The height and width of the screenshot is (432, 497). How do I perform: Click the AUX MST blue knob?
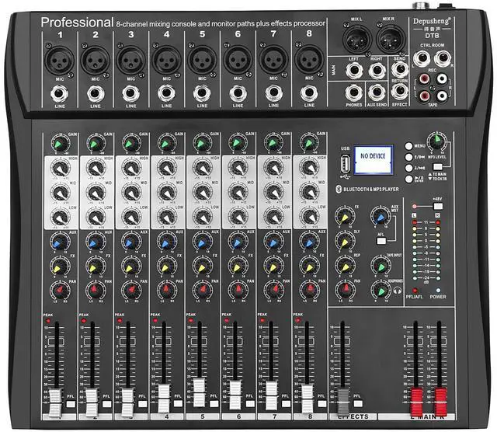(x=380, y=215)
